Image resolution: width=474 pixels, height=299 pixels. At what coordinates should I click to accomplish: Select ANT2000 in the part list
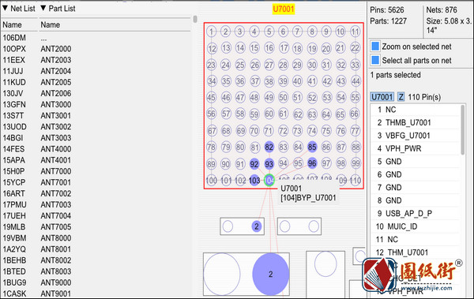[56, 49]
